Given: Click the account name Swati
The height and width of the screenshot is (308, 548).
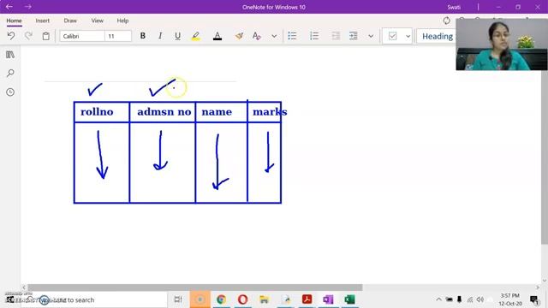Looking at the screenshot, I should (x=454, y=7).
